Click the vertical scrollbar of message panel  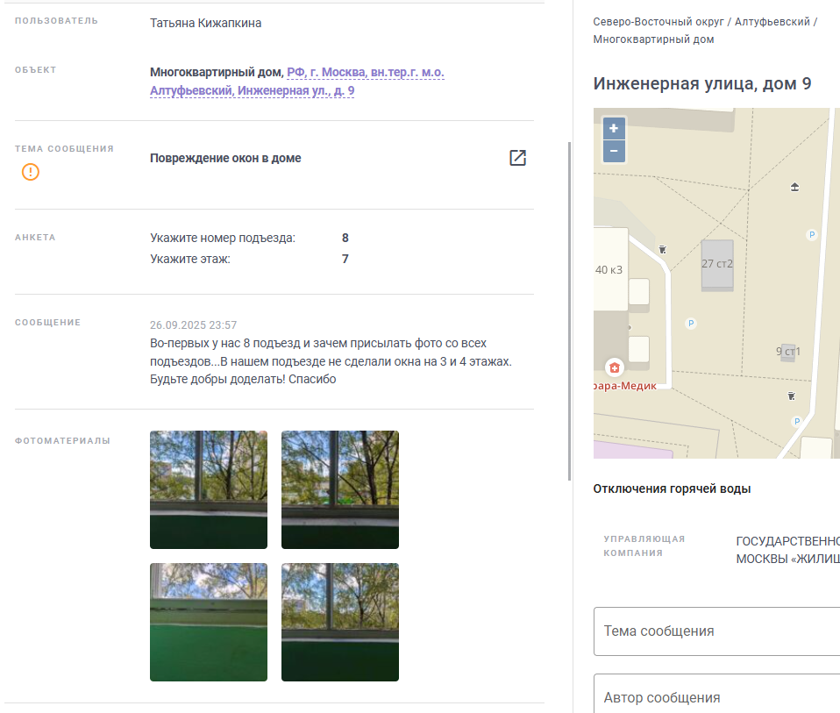569,310
